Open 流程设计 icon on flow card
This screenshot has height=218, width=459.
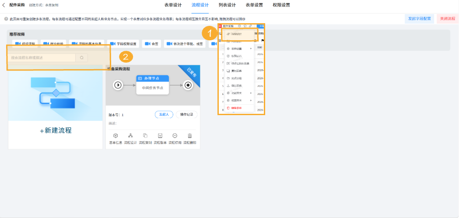[130, 136]
